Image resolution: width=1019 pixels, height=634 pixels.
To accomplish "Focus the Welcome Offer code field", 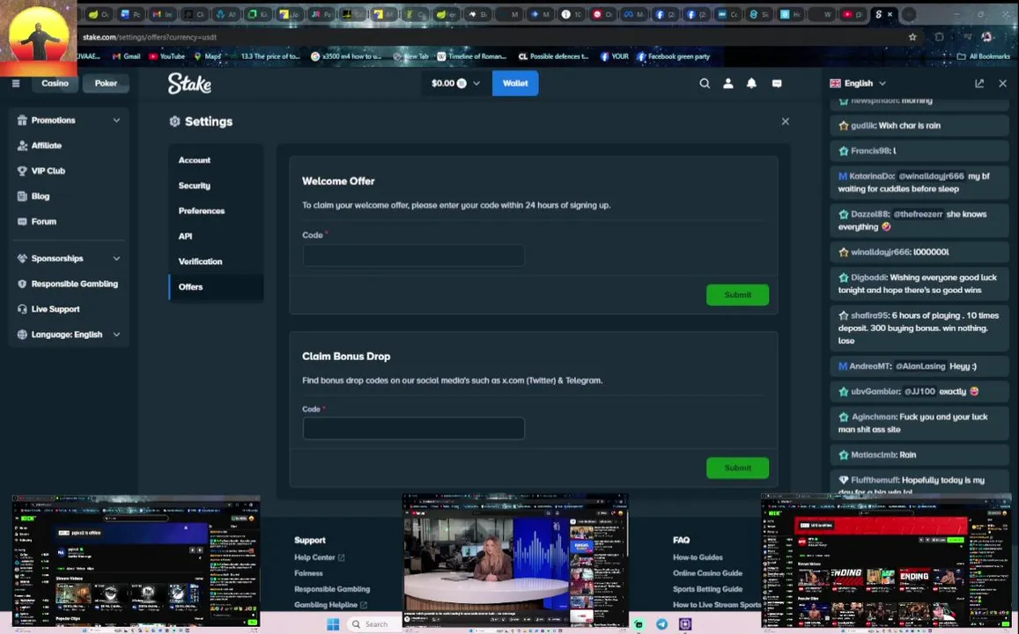I will tap(413, 255).
